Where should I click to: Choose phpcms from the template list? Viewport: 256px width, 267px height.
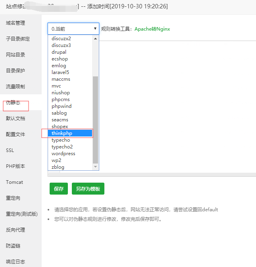(70, 99)
